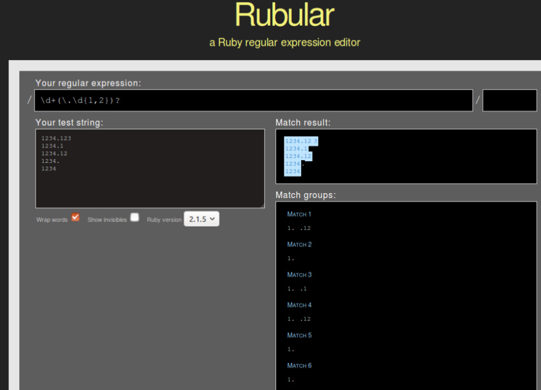Click the 'Match 3' heading

[300, 275]
